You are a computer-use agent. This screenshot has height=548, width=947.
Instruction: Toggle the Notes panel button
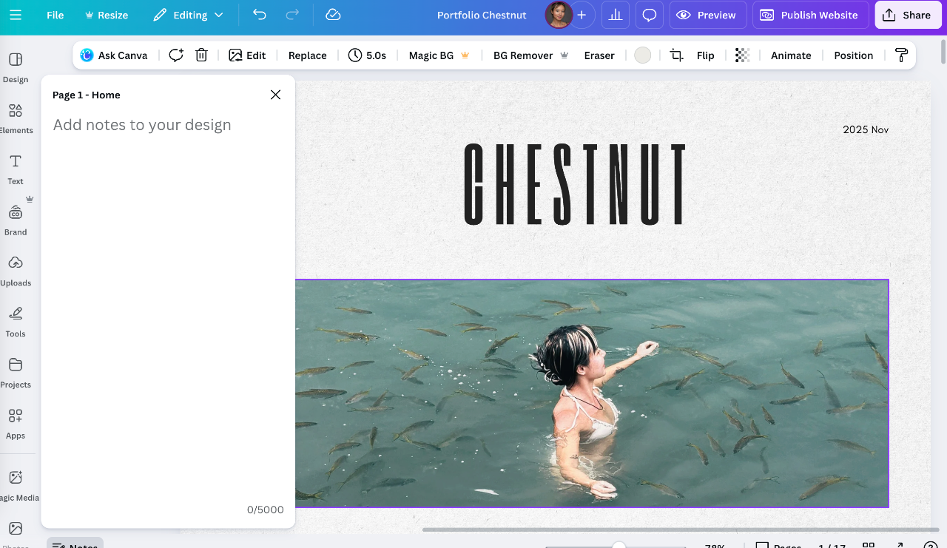click(x=75, y=544)
